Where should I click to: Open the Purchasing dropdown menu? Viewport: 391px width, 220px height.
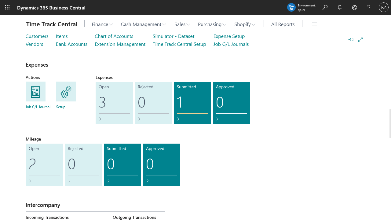coord(212,24)
